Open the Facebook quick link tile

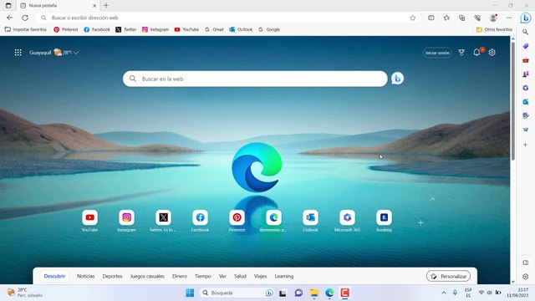(x=201, y=217)
